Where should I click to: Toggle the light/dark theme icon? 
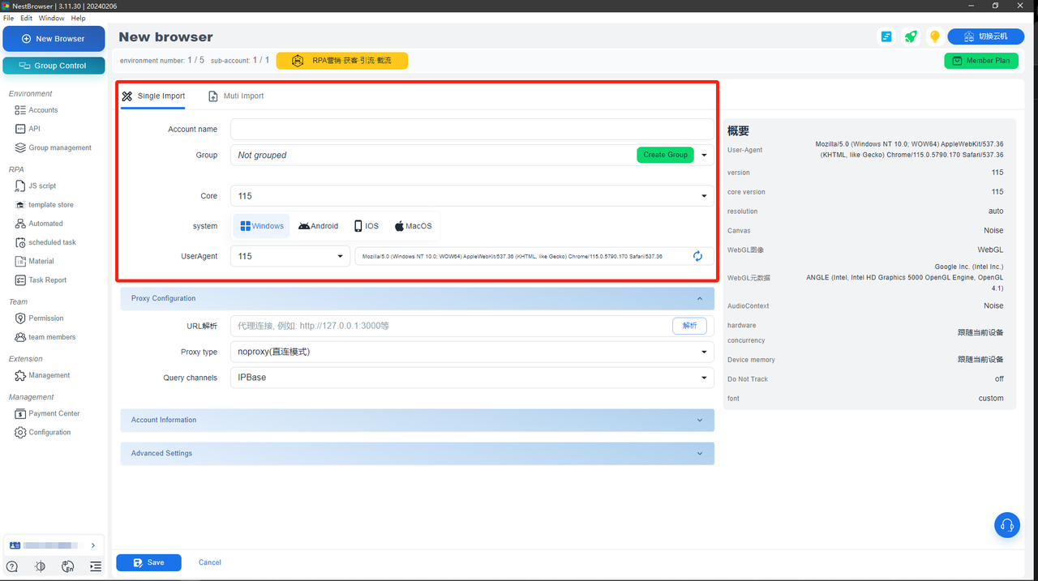(x=41, y=566)
